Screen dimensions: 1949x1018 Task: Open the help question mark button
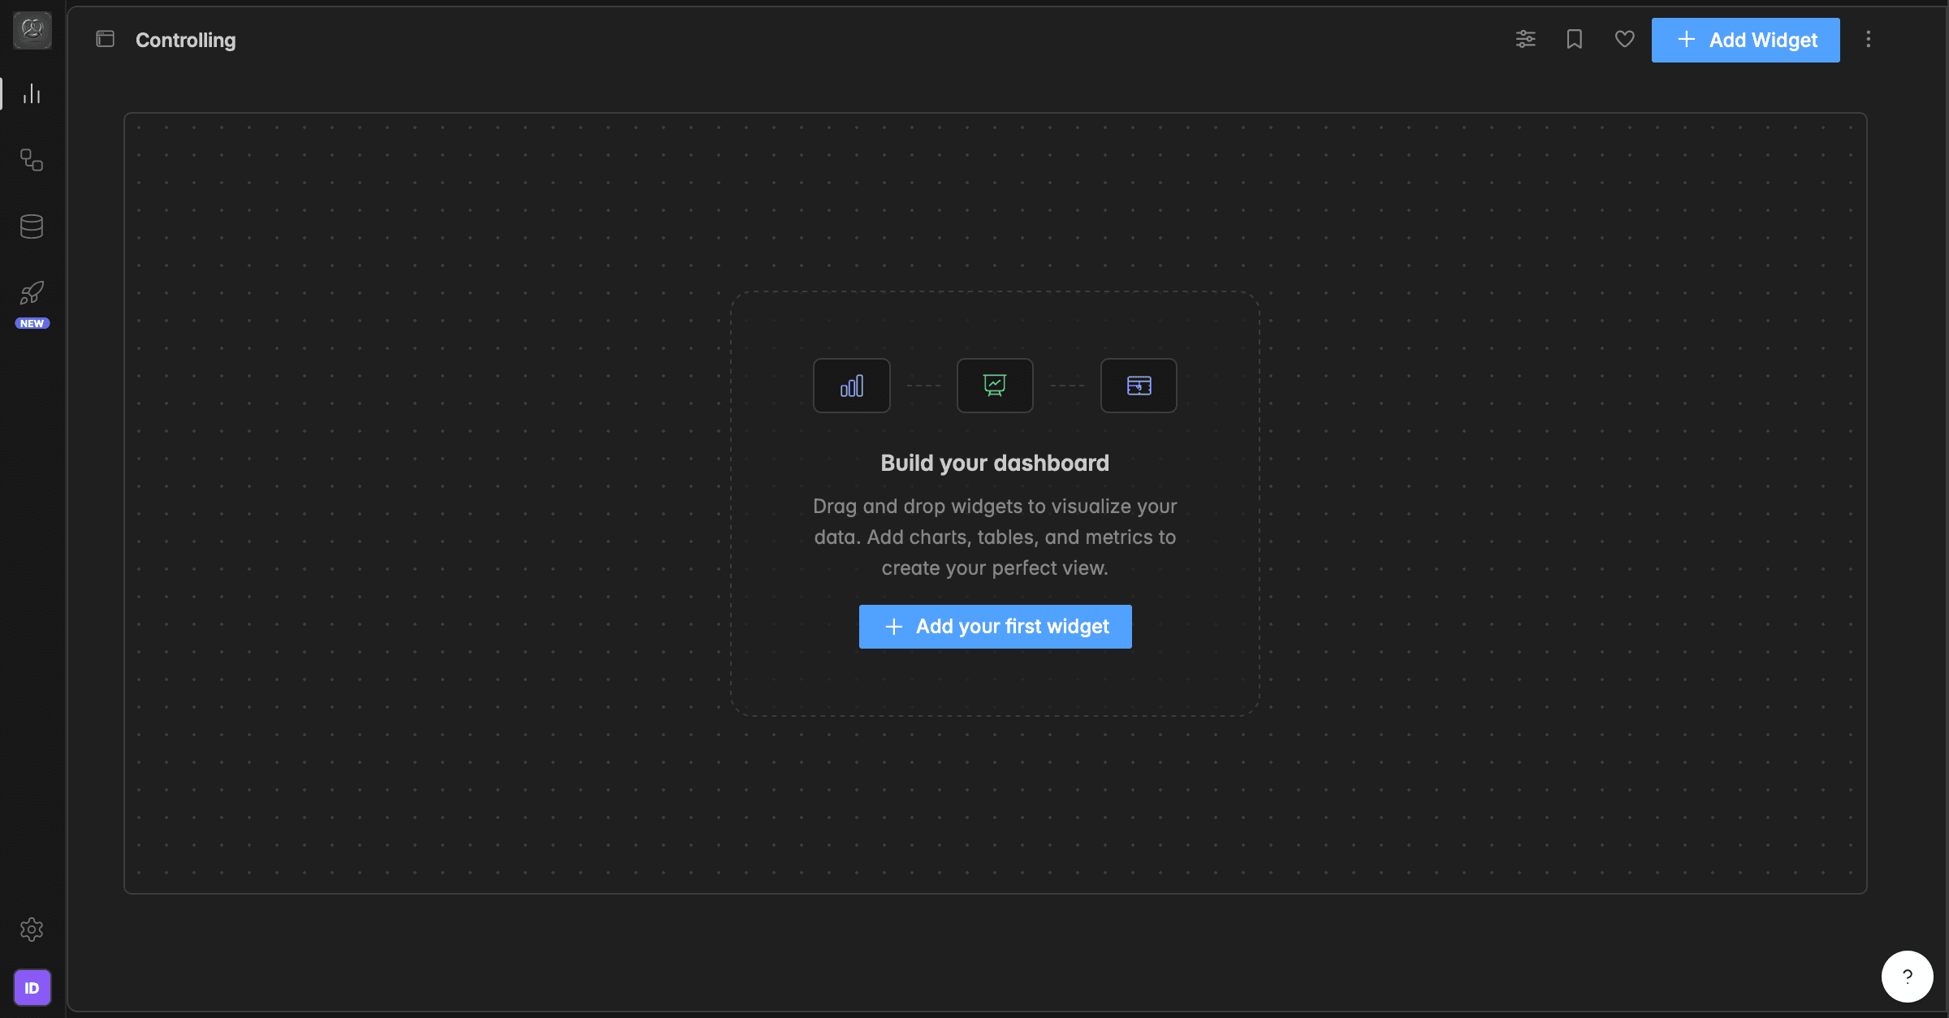point(1908,977)
